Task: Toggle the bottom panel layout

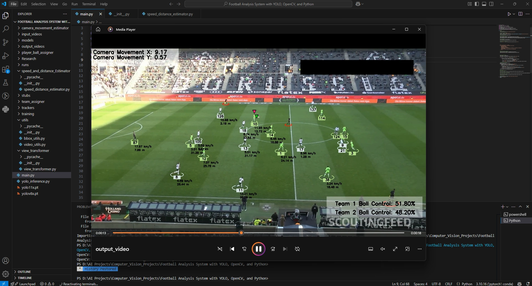Action: [x=484, y=4]
